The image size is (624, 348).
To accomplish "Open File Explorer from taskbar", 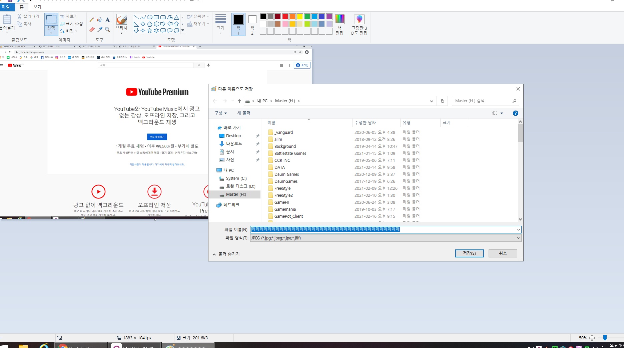I will (x=23, y=346).
